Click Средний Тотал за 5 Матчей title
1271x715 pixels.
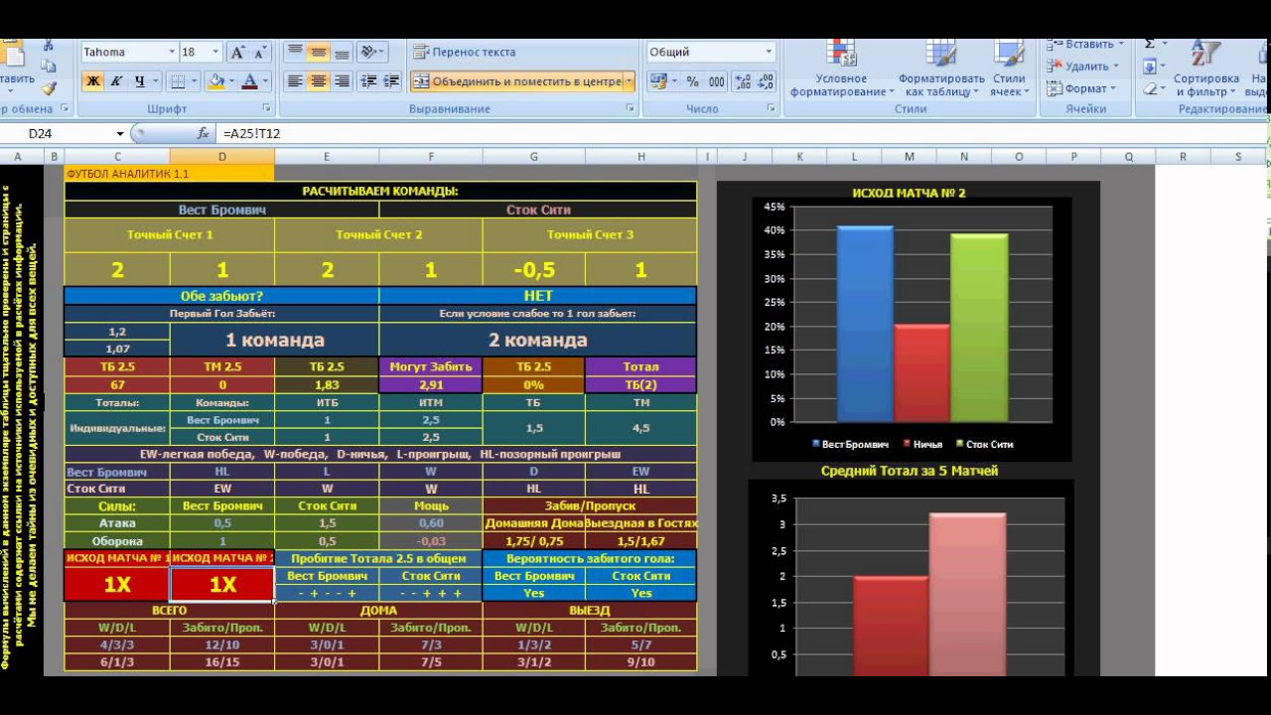[910, 471]
